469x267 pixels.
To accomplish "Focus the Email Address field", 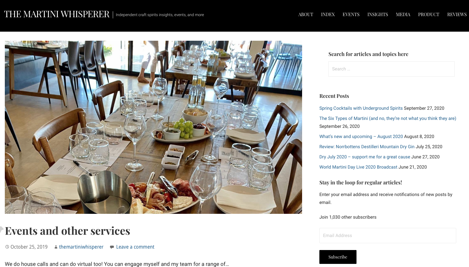I will pyautogui.click(x=388, y=236).
